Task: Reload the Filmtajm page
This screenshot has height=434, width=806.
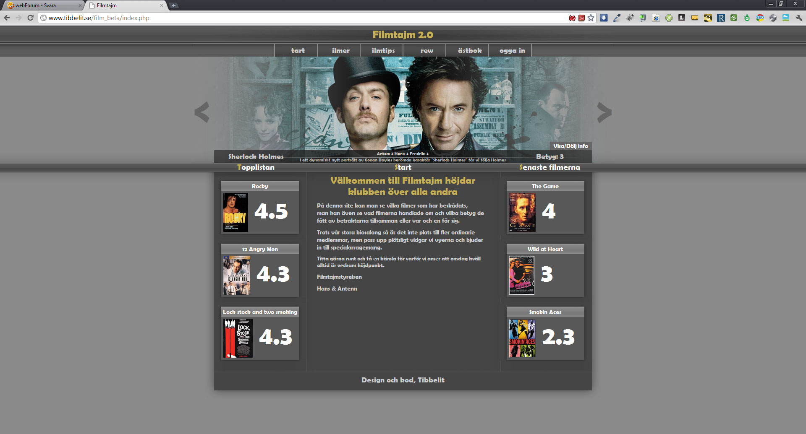Action: tap(30, 18)
